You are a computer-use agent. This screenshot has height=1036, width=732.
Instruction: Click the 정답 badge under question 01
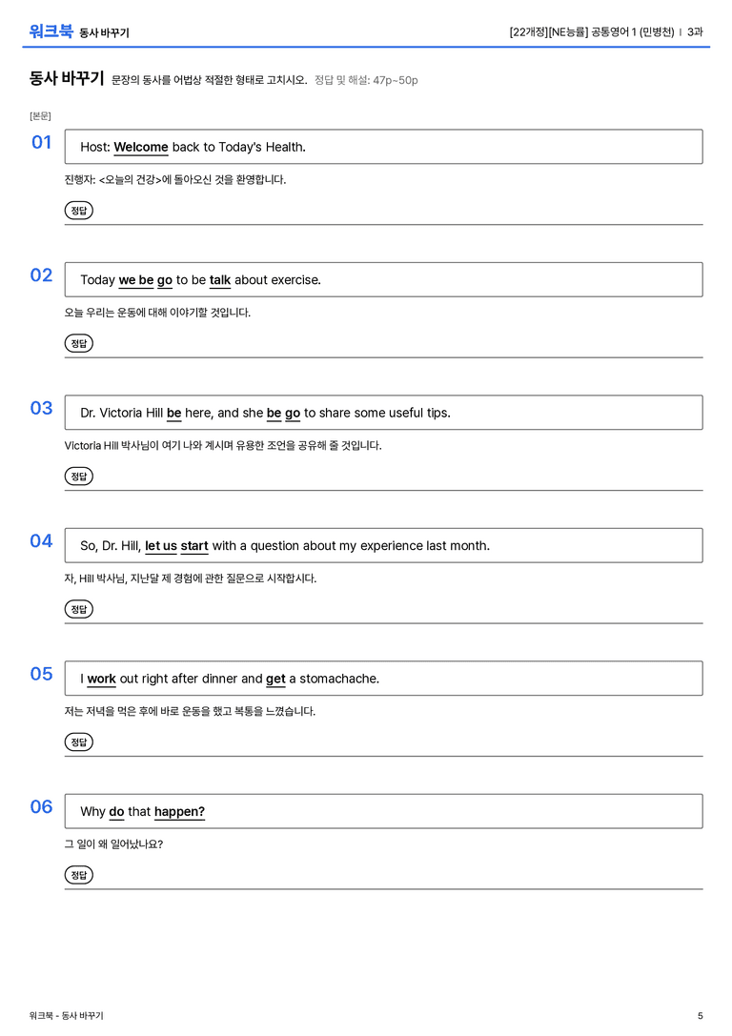coord(78,210)
